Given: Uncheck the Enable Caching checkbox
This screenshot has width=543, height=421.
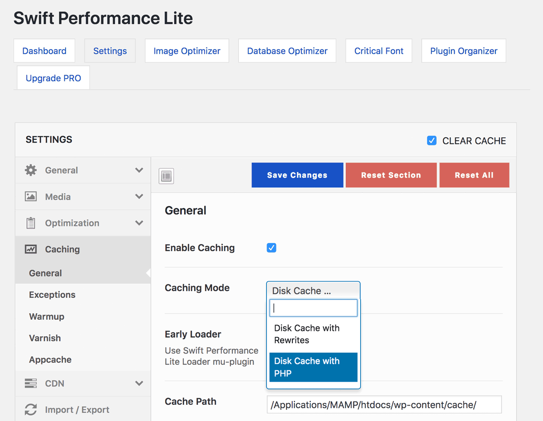Looking at the screenshot, I should (271, 248).
